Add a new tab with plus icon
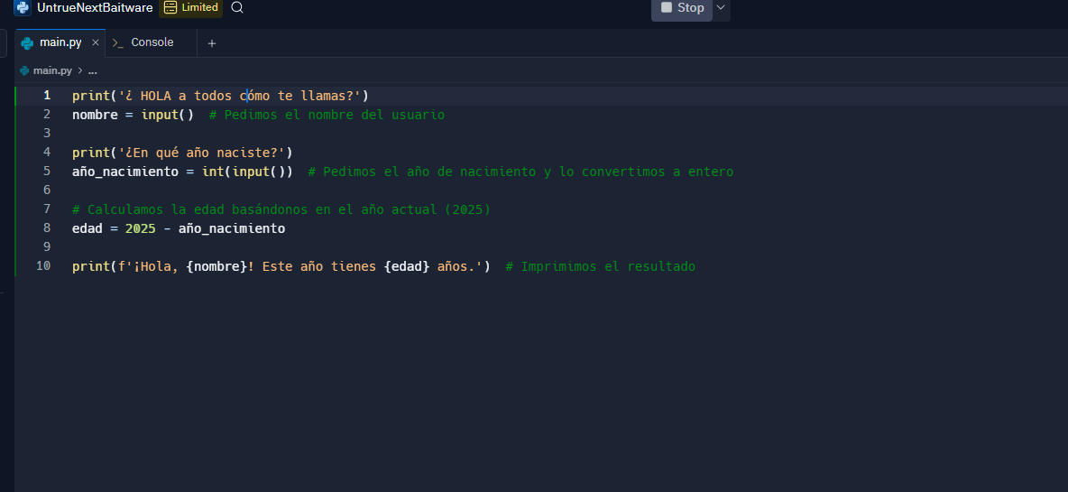Image resolution: width=1068 pixels, height=492 pixels. pos(212,43)
